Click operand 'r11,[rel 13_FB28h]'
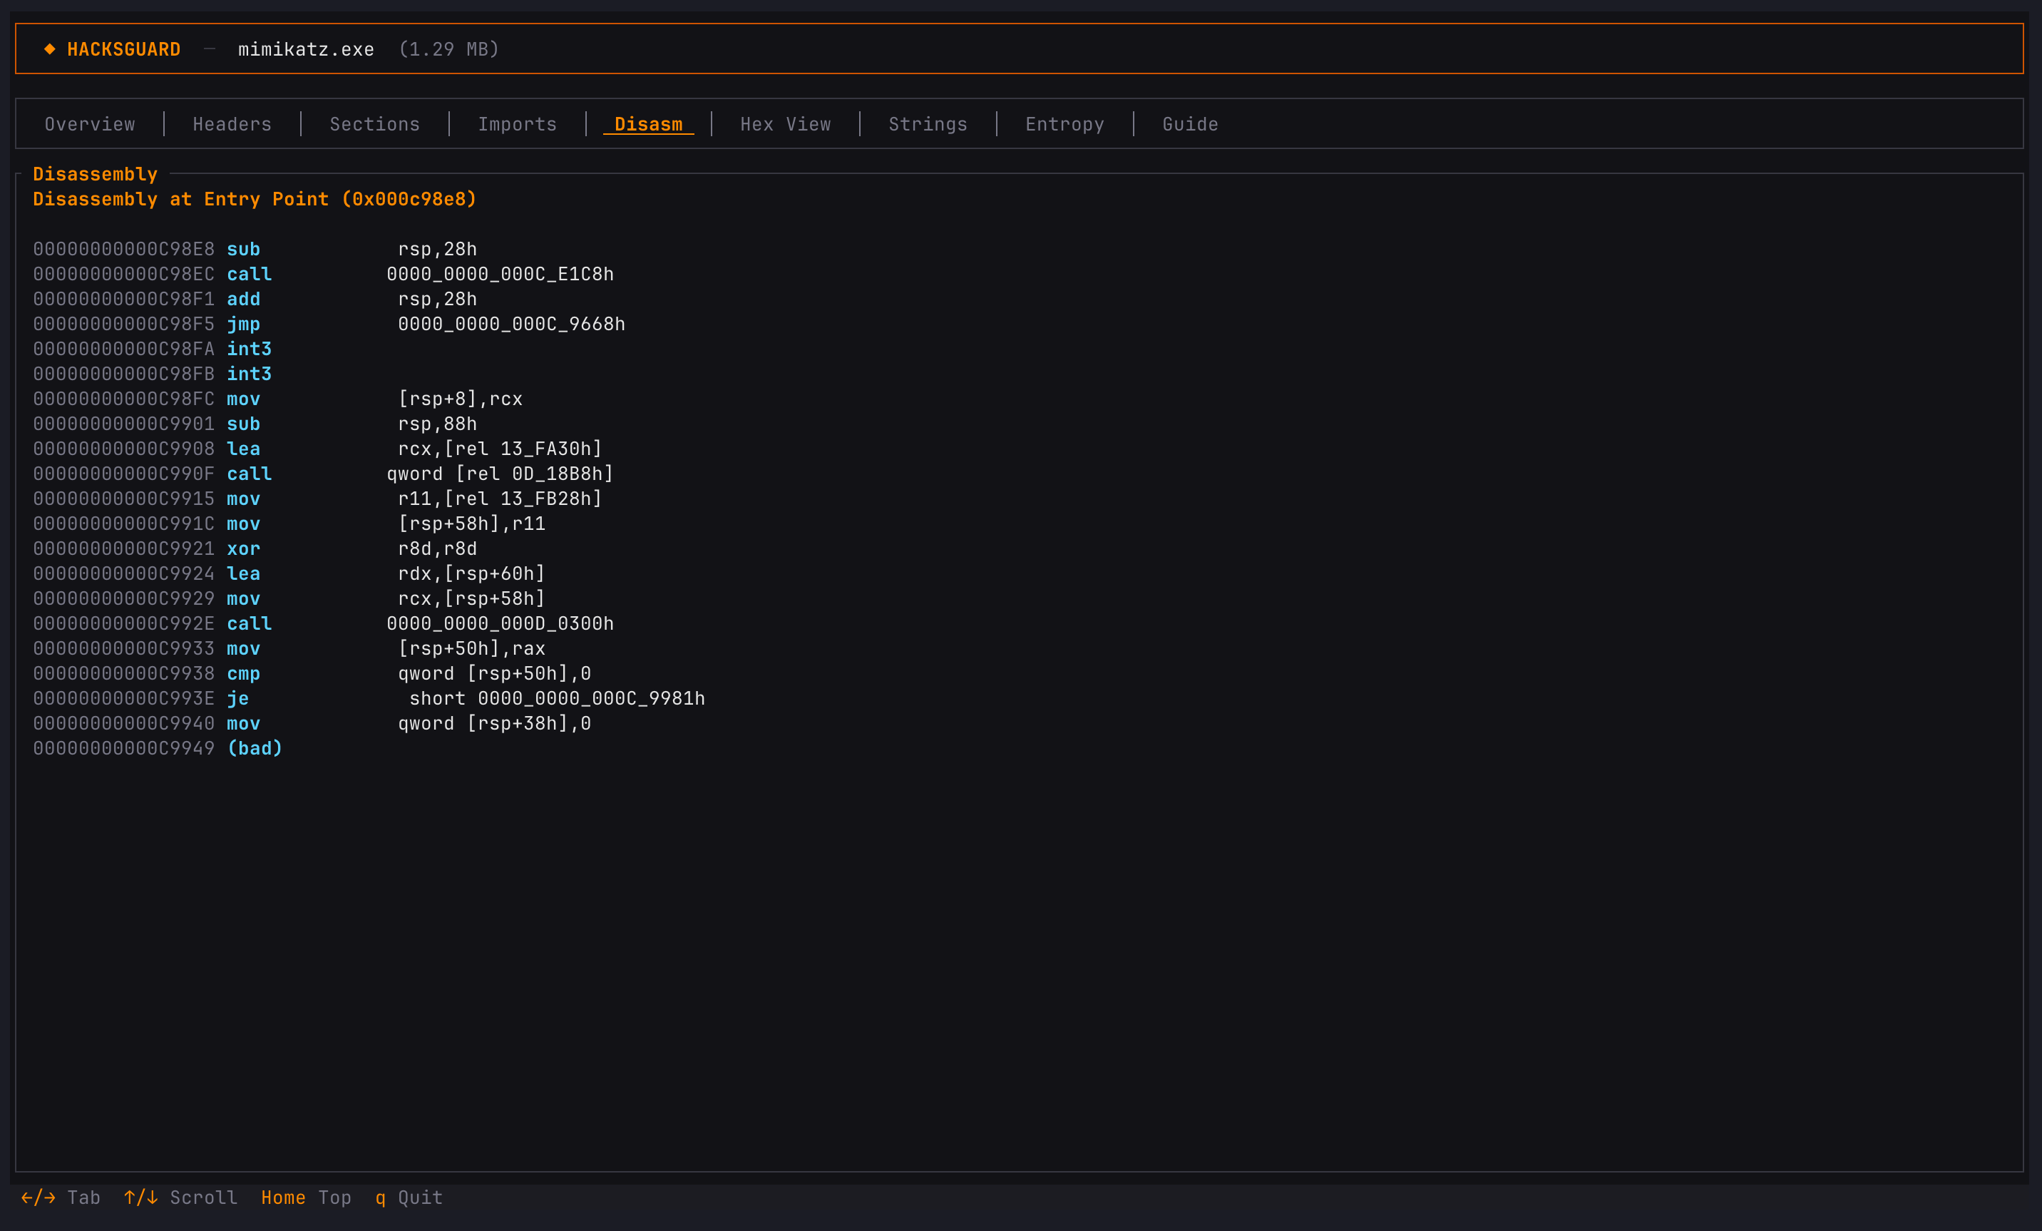2042x1231 pixels. 500,499
